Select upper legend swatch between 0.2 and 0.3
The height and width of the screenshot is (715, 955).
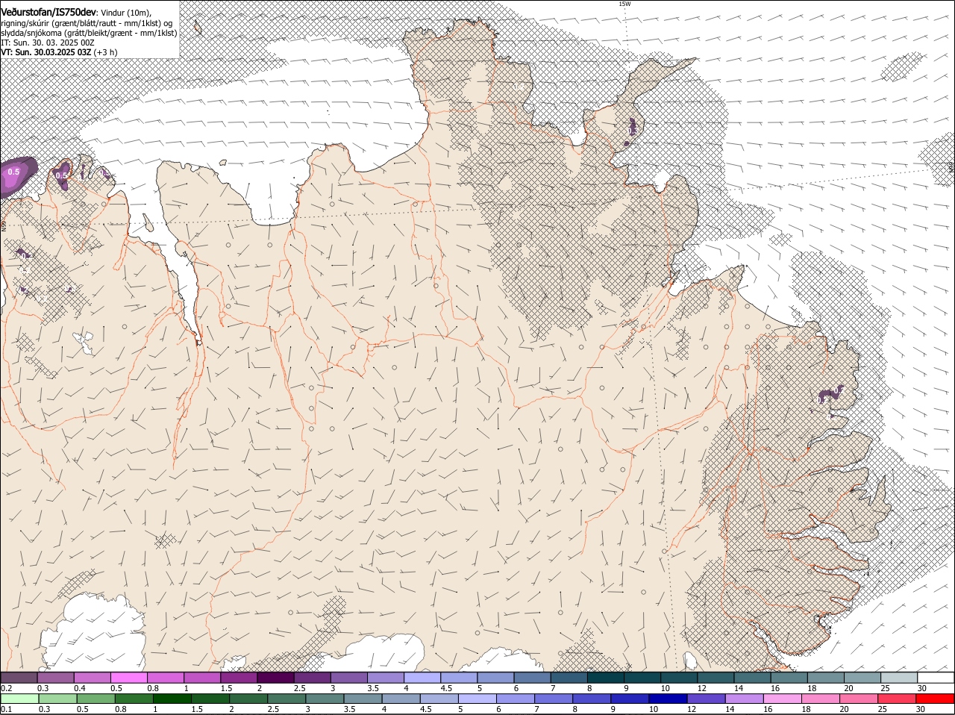coord(19,678)
